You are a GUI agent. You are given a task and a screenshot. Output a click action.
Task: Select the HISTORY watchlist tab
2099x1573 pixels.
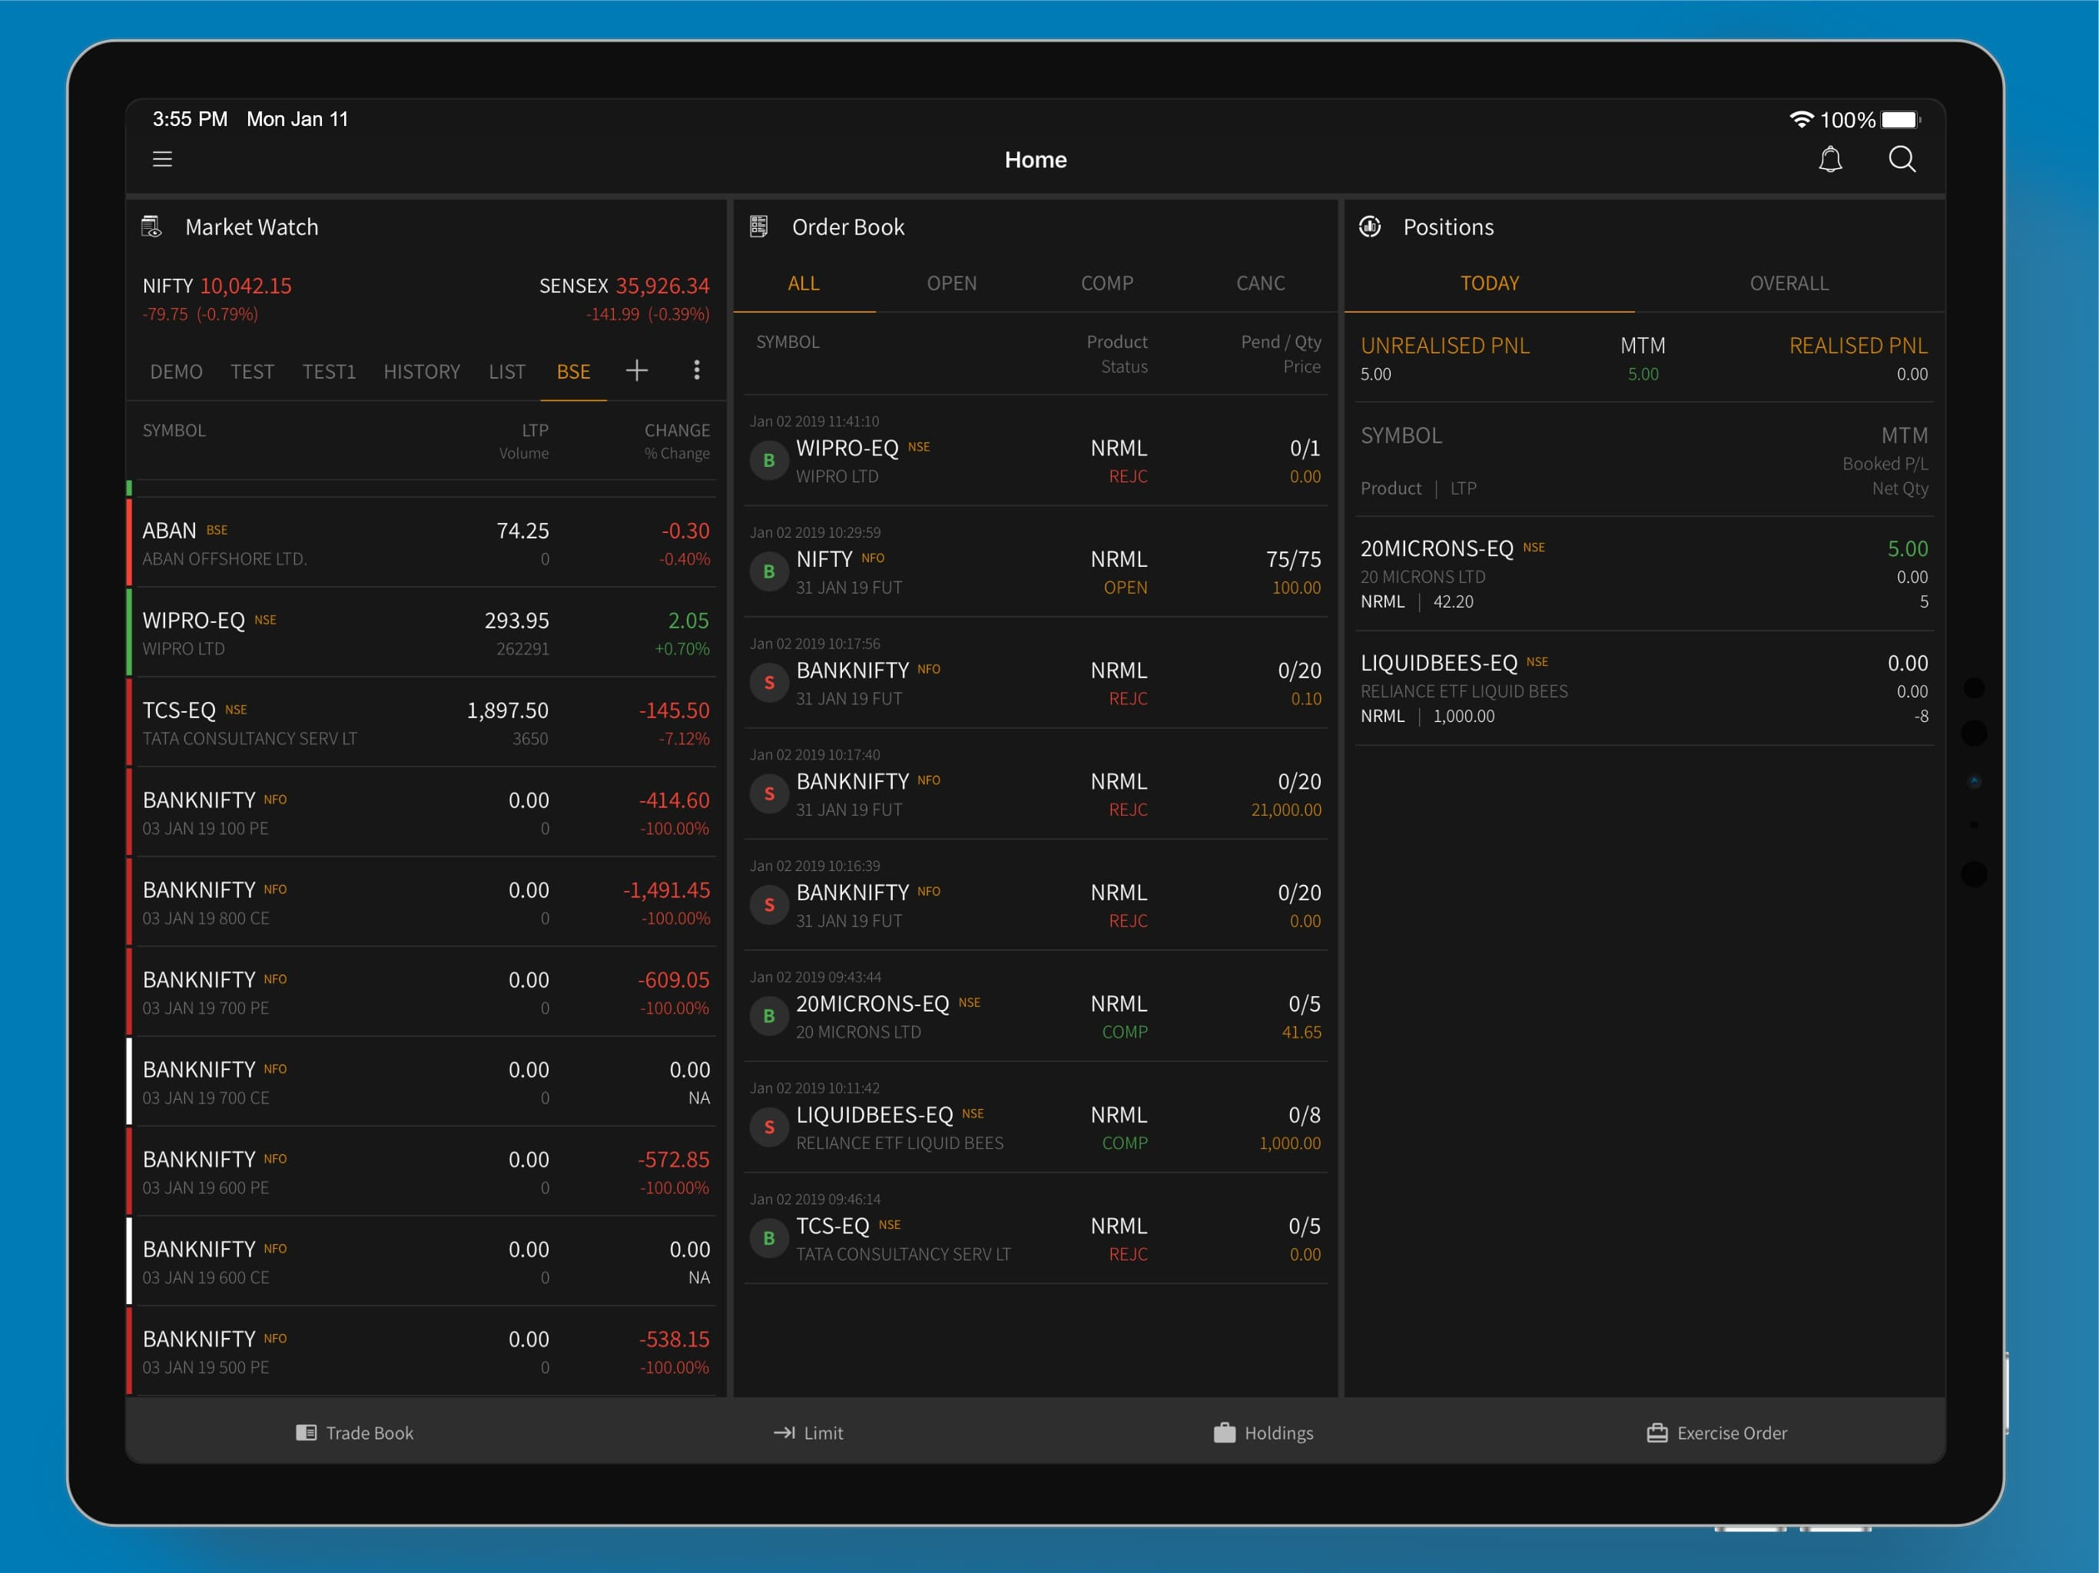click(x=421, y=371)
